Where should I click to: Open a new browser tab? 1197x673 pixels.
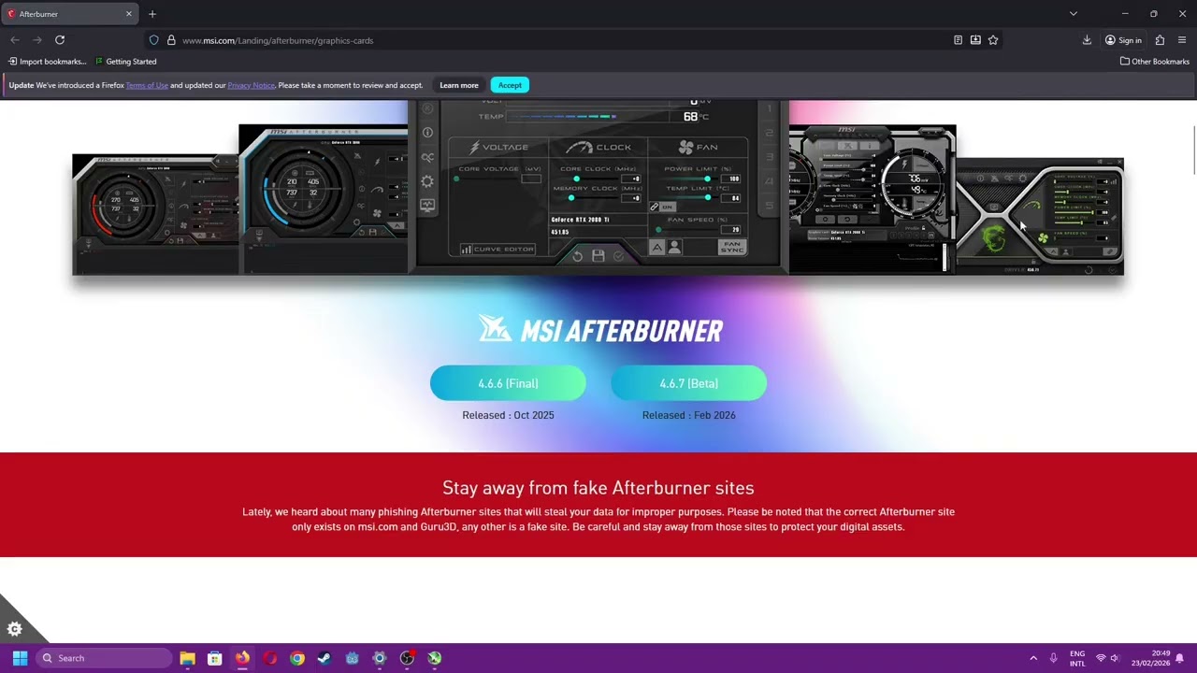[152, 14]
